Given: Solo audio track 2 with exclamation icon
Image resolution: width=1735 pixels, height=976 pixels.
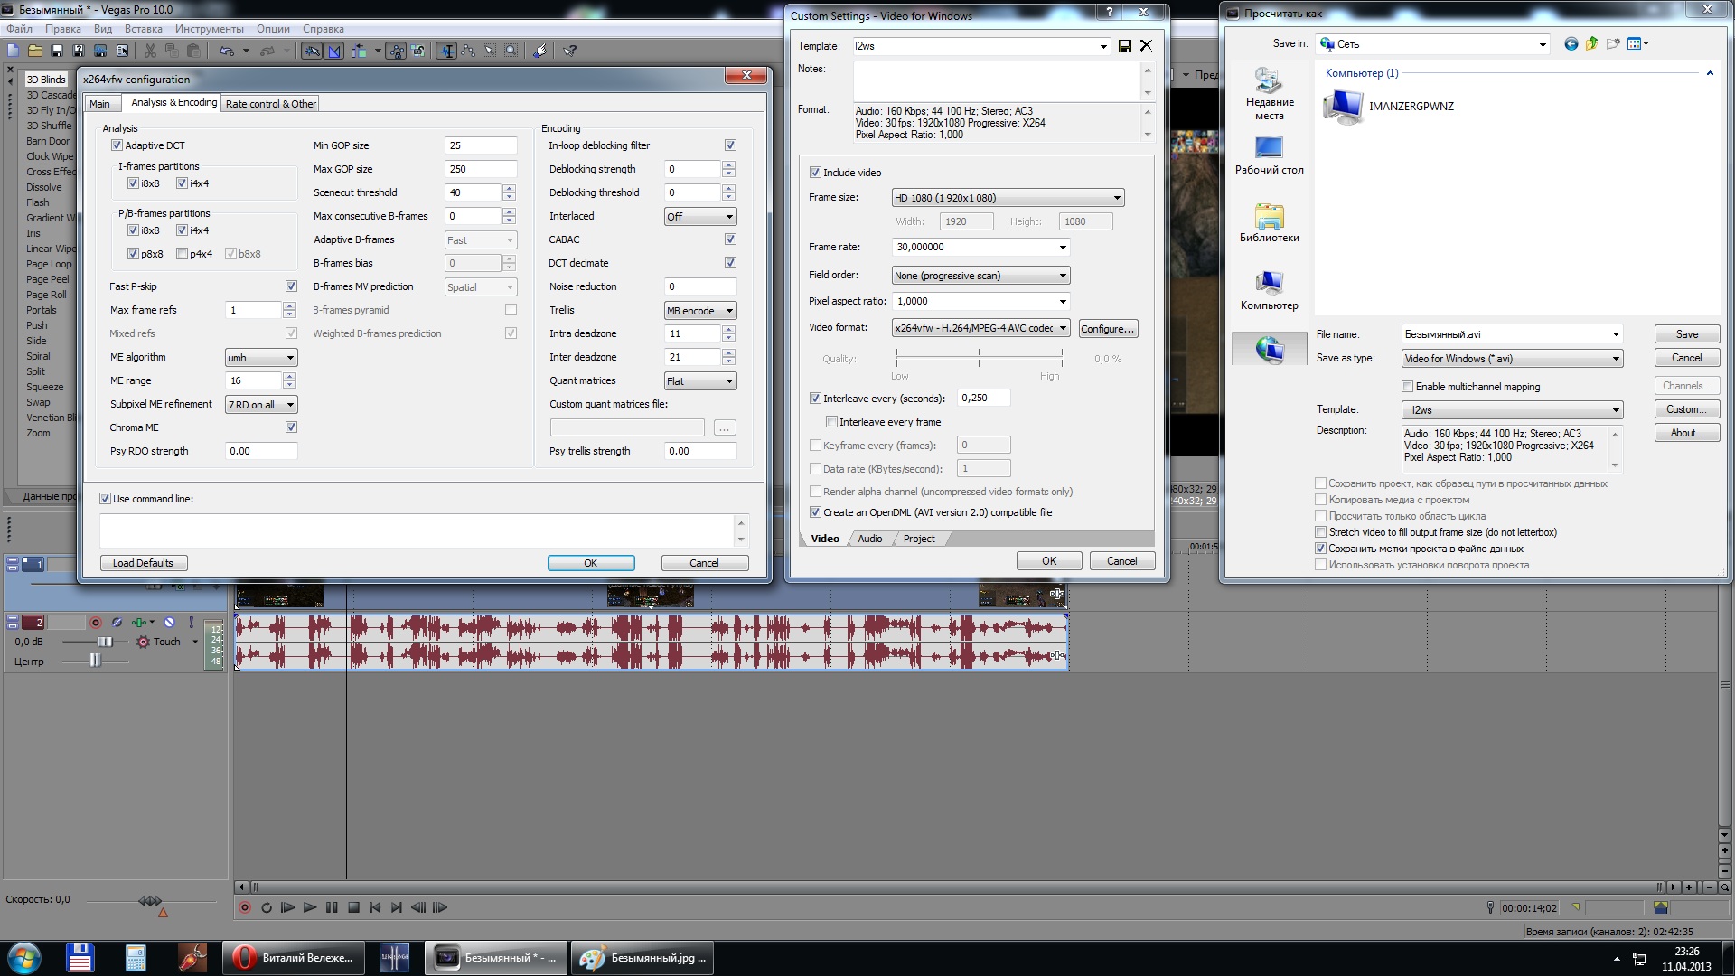Looking at the screenshot, I should (x=191, y=623).
